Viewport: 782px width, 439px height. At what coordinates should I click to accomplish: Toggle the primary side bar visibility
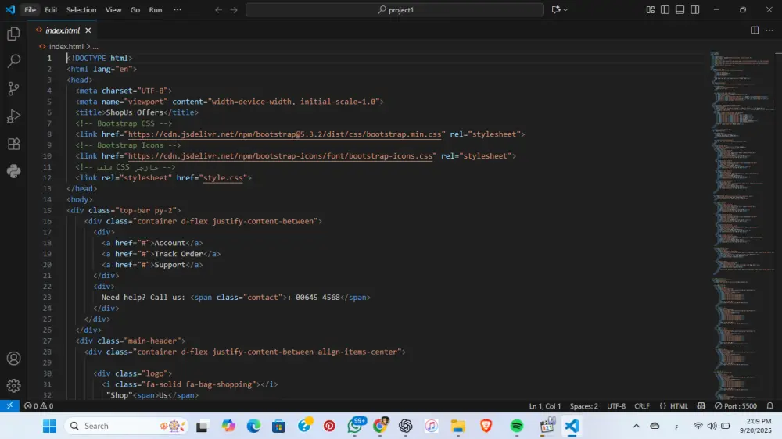[x=665, y=10]
